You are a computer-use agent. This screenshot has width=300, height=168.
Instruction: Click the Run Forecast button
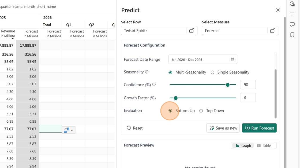tap(259, 128)
